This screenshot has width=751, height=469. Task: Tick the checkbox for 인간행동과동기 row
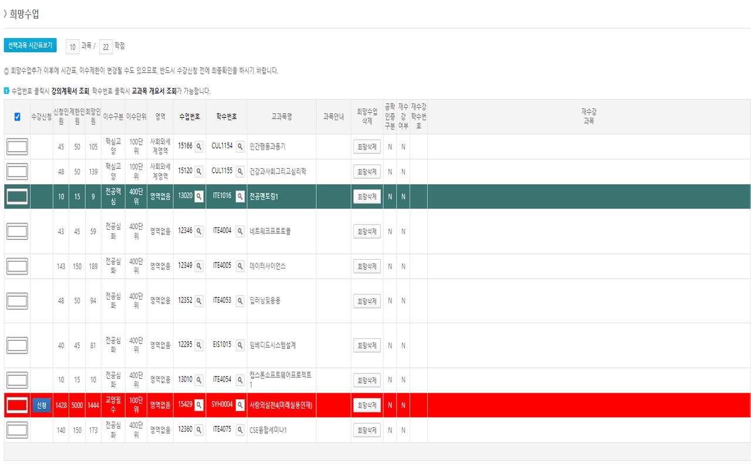pos(17,147)
